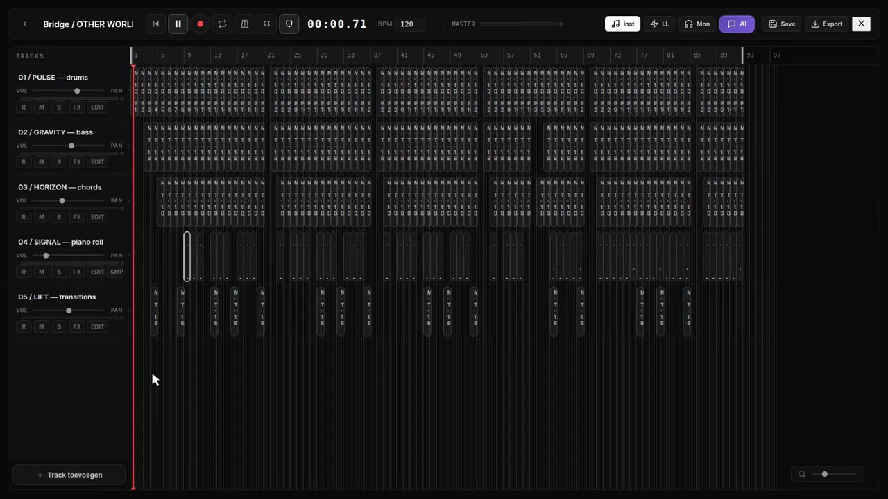Start recording with the red record button
The width and height of the screenshot is (888, 499).
point(200,24)
